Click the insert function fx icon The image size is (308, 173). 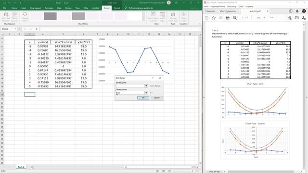(x=37, y=29)
